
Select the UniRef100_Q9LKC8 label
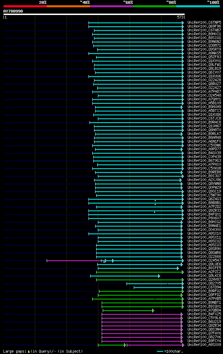pyautogui.click(x=204, y=276)
